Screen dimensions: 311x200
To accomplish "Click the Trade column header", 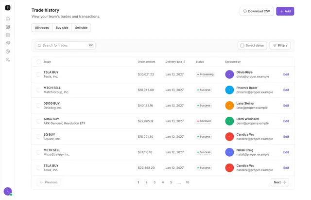I will point(47,62).
